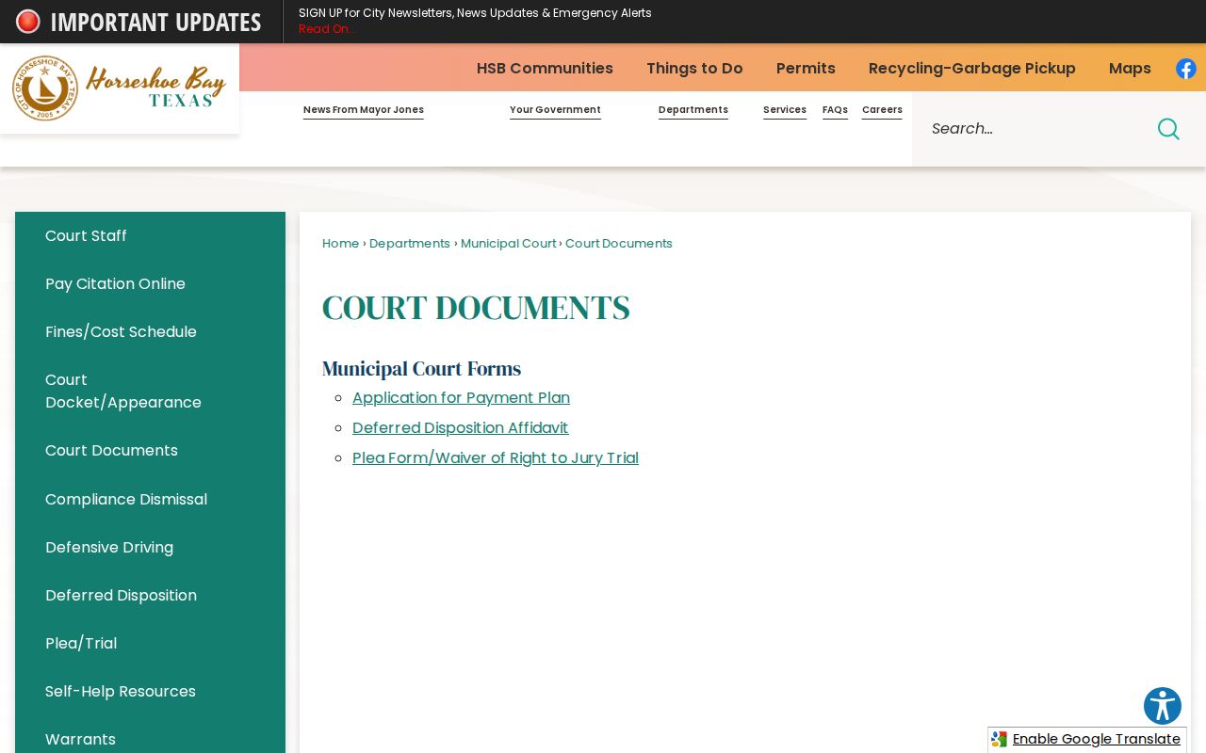Open Deferred Disposition Affidavit form
This screenshot has height=753, width=1206.
pyautogui.click(x=460, y=427)
